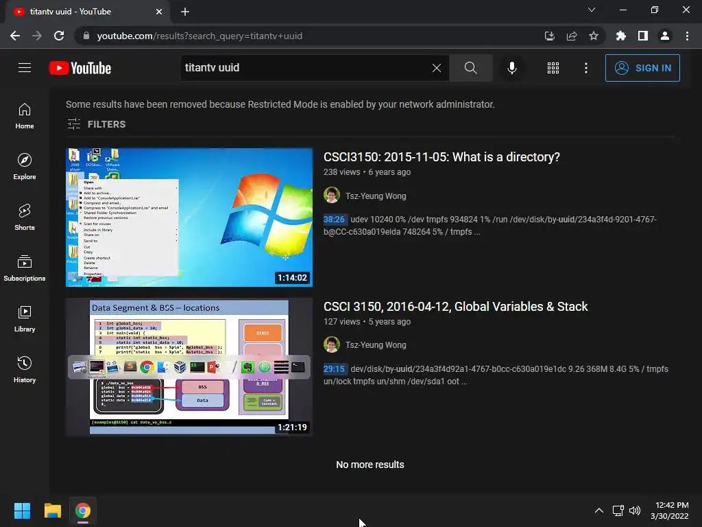Go to Home in sidebar
Screen dimensions: 702x527
click(x=25, y=116)
